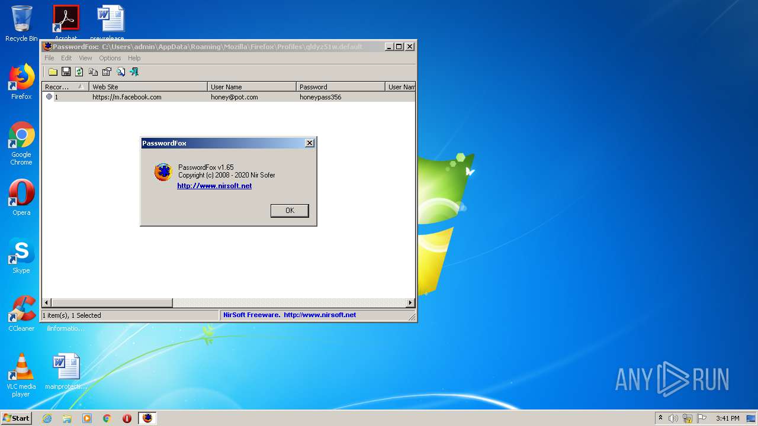Open the Firefox desktop shortcut
The height and width of the screenshot is (426, 758).
pos(21,82)
